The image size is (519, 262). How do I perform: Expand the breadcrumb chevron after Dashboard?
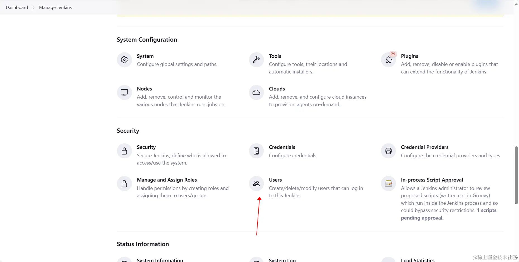pos(33,8)
